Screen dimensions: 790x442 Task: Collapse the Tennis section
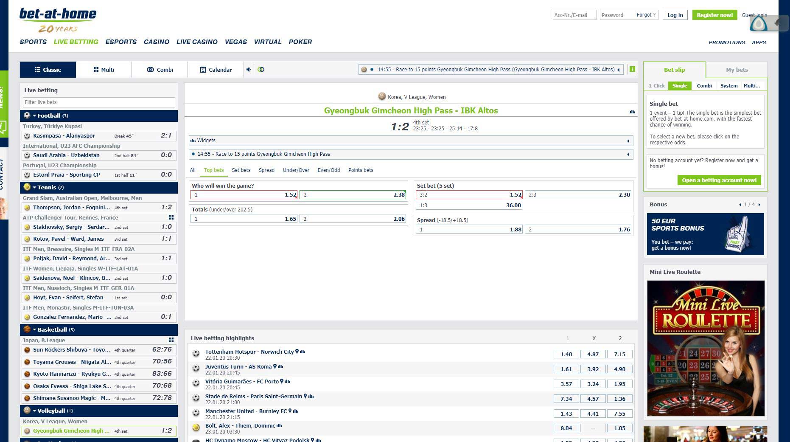(x=34, y=187)
